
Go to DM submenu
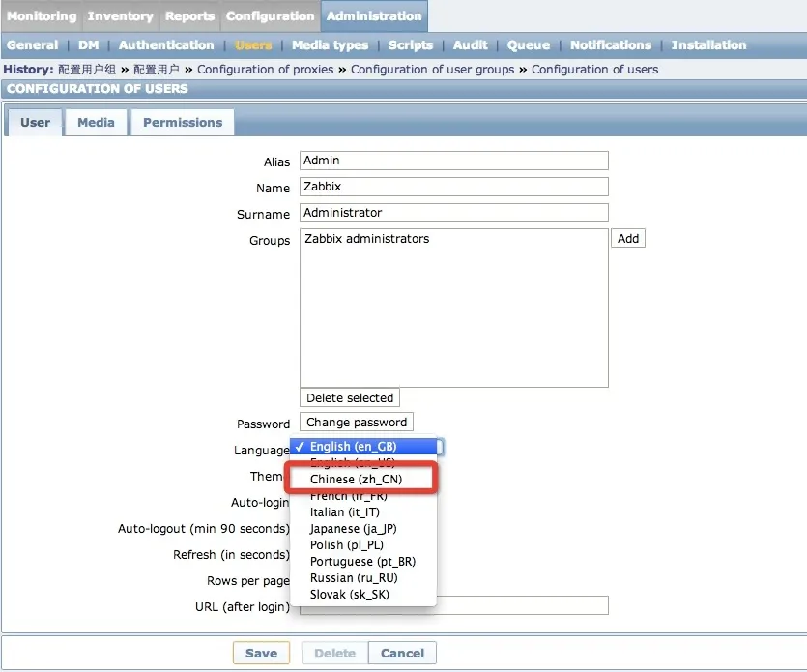[x=88, y=45]
